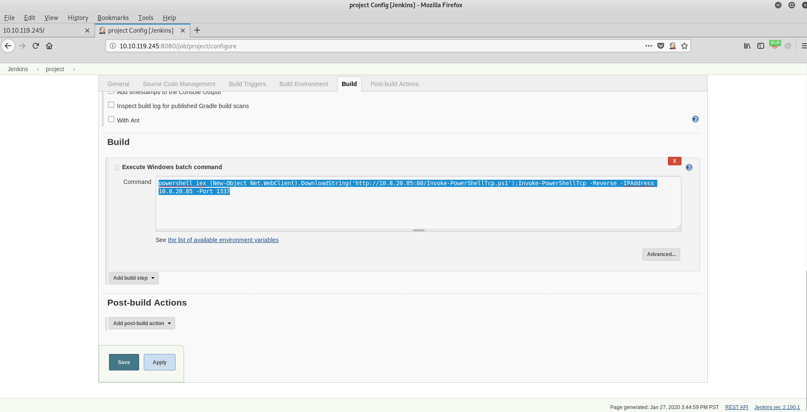Go to Jenkins breadcrumb home

pos(18,69)
